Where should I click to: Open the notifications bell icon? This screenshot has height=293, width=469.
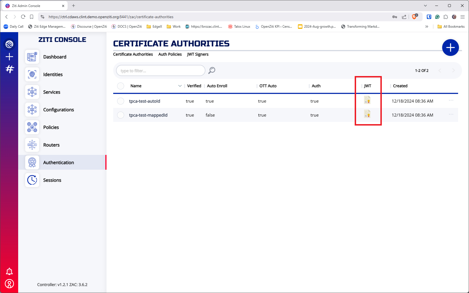click(x=9, y=271)
